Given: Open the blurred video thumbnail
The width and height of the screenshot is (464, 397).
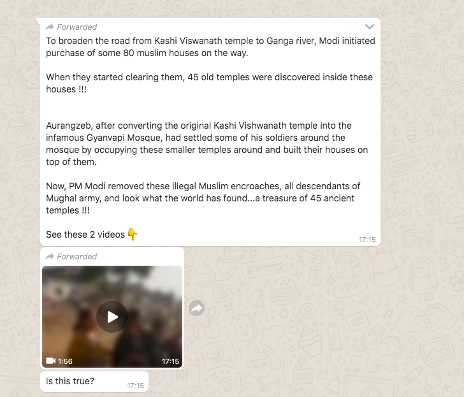Looking at the screenshot, I should 112,317.
